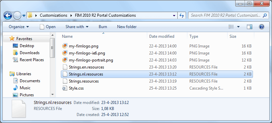Click Burn in the toolbar
Screen dimensions: 272x123
tap(103, 27)
